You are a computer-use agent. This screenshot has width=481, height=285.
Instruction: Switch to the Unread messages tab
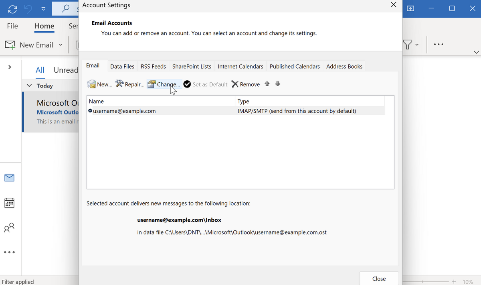(x=66, y=70)
